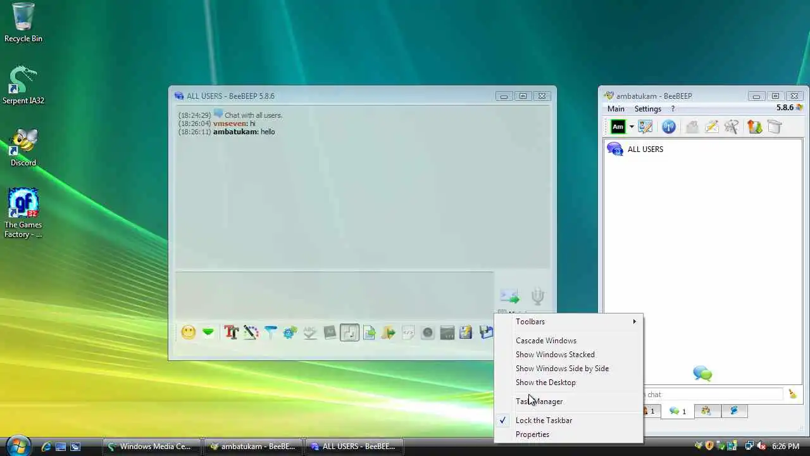Click the search chat input field
This screenshot has height=456, width=810.
click(x=712, y=394)
